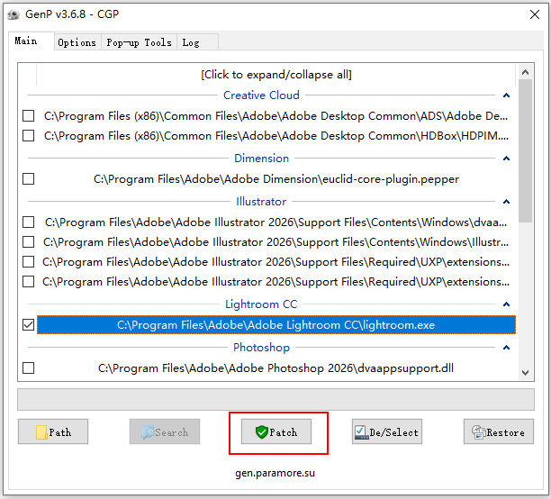
Task: Check the Photoshop dvaappsupport.dll checkbox
Action: click(29, 368)
